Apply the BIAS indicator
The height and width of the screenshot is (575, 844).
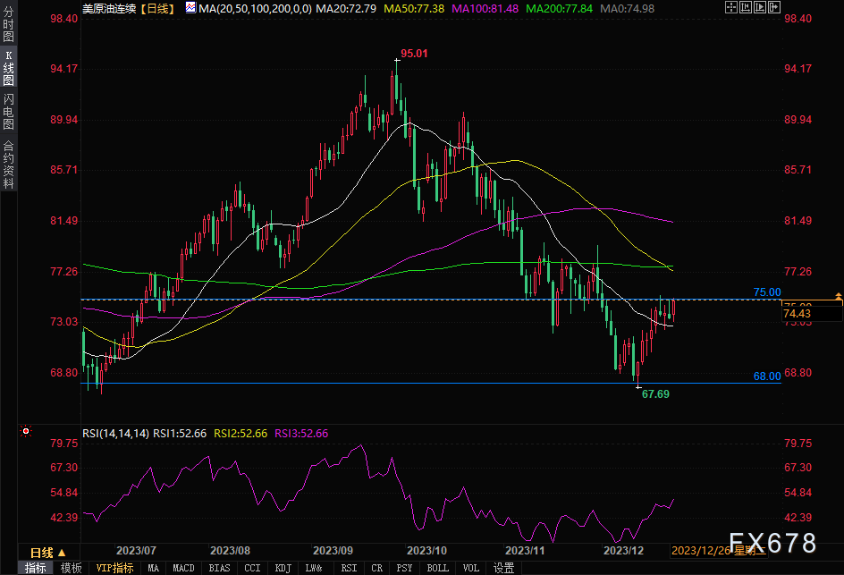(220, 568)
